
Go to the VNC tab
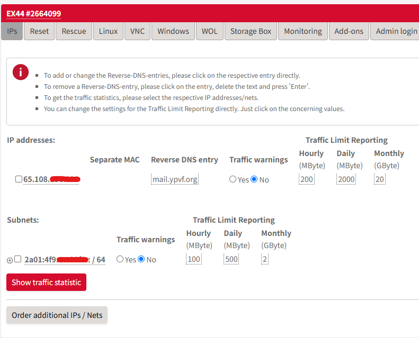pyautogui.click(x=137, y=31)
